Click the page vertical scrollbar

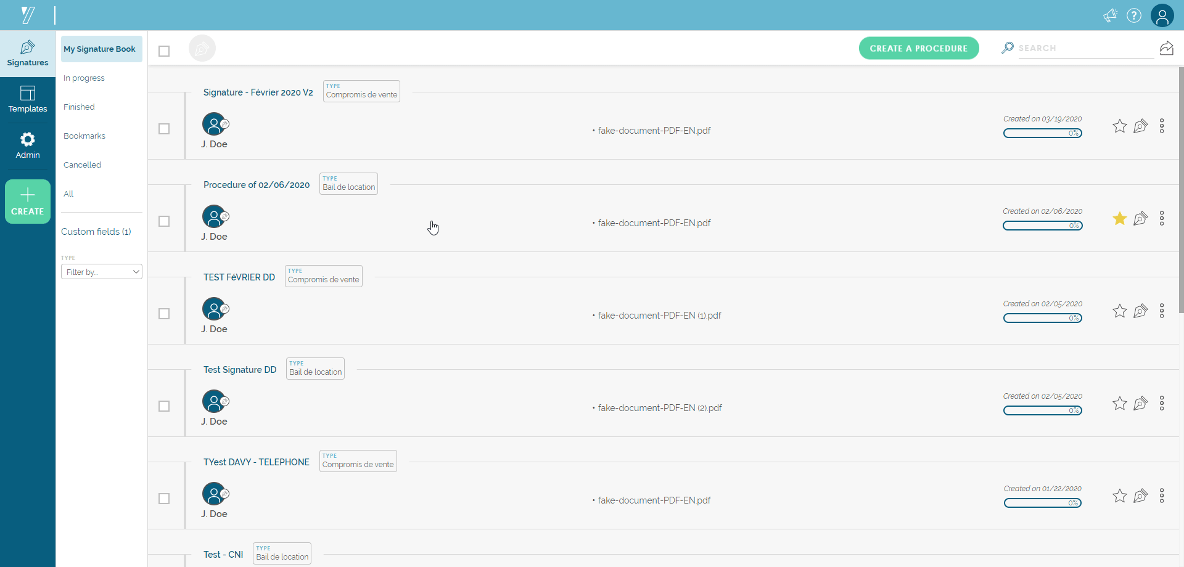click(1181, 190)
